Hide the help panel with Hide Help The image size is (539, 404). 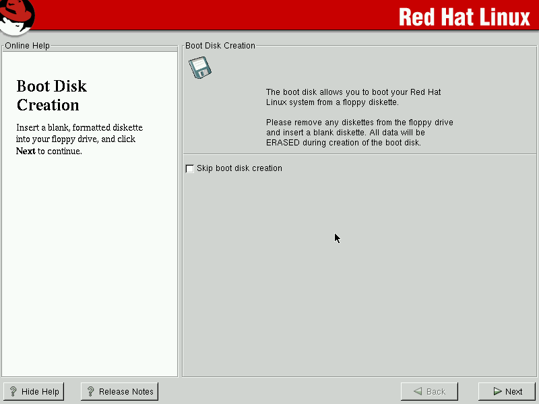pos(34,391)
